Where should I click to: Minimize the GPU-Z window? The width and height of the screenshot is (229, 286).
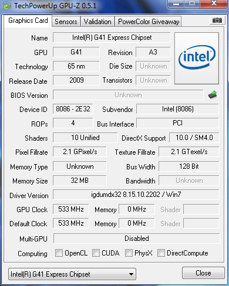click(x=176, y=4)
